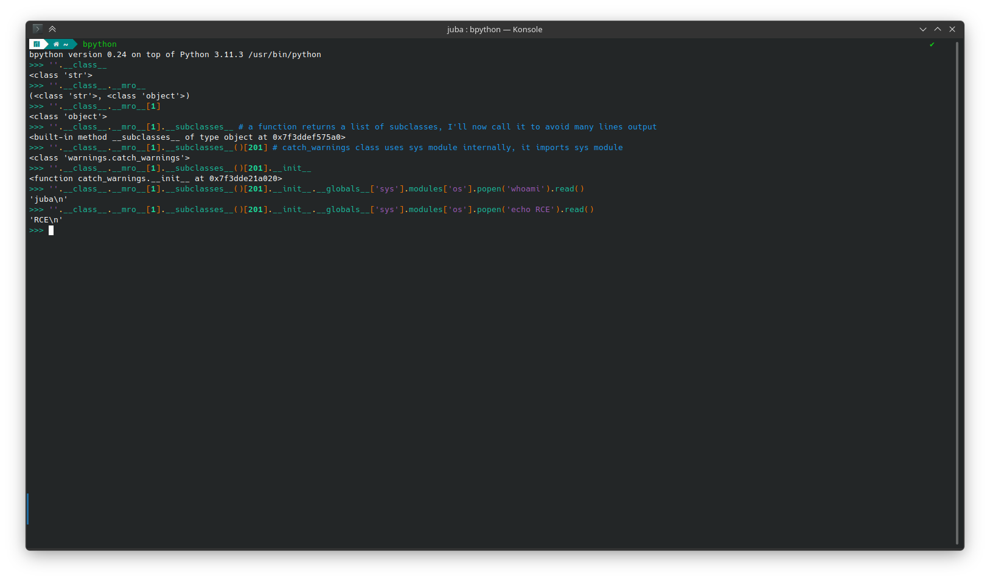Click the Manjaro logo prompt segment
Image resolution: width=990 pixels, height=581 pixels.
point(37,44)
